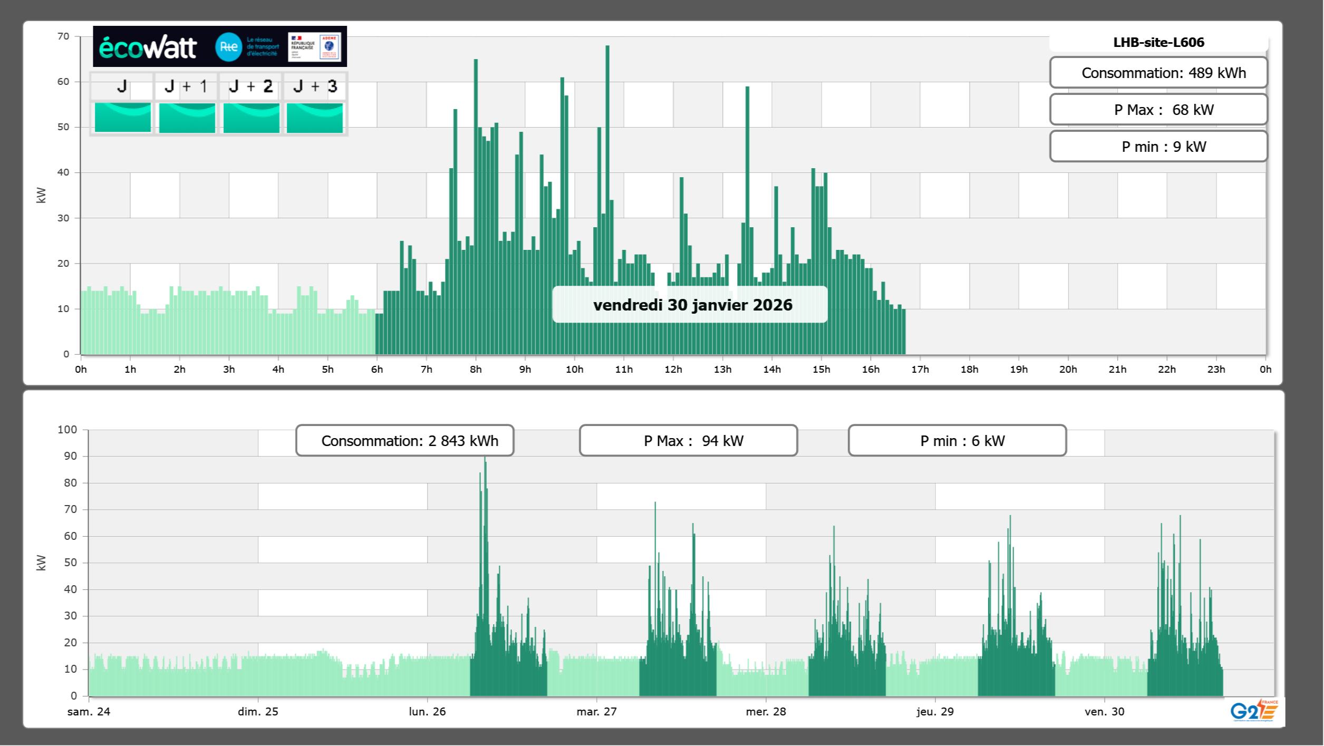The height and width of the screenshot is (746, 1324).
Task: Click the lun. 26 axis marker
Action: click(427, 711)
